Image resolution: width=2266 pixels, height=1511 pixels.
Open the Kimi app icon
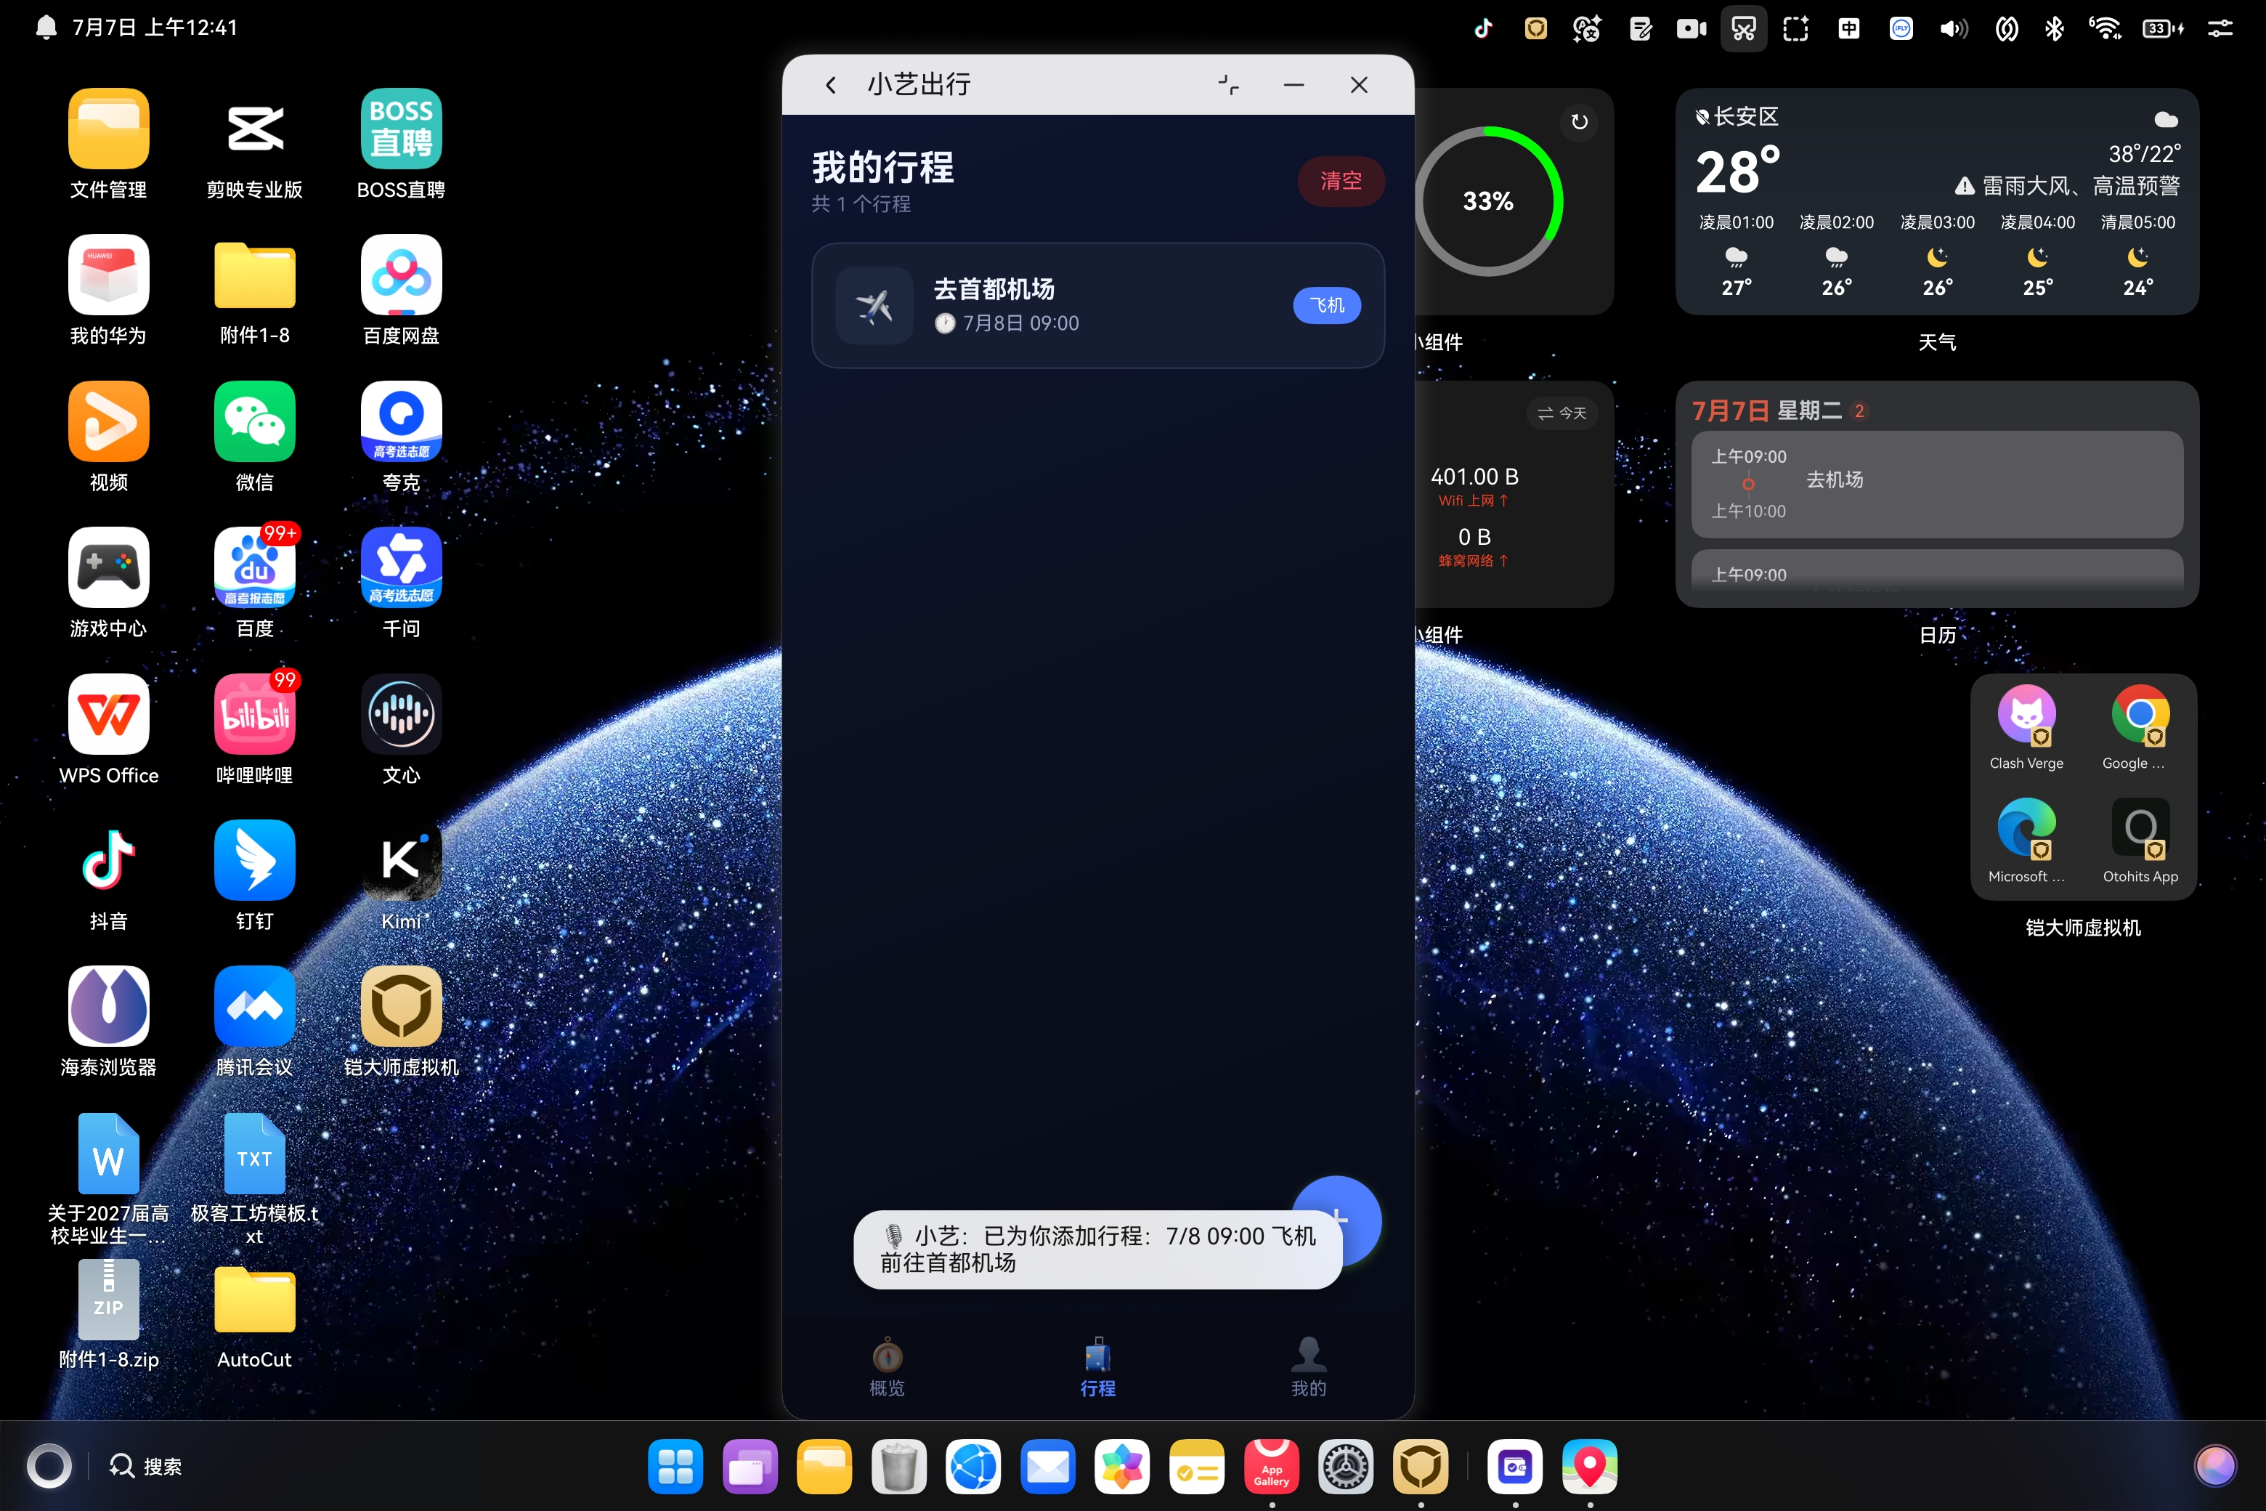click(401, 861)
